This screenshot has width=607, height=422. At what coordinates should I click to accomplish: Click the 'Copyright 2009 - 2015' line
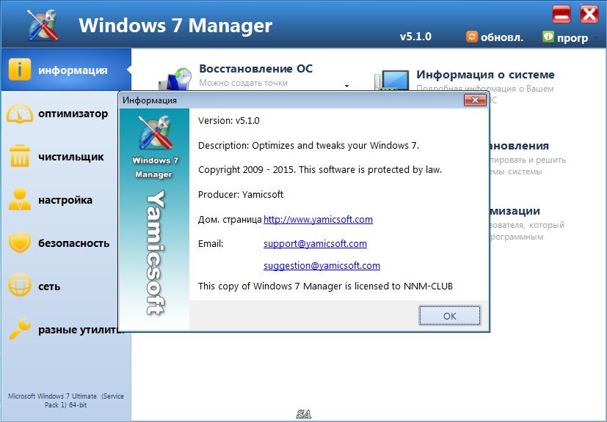click(320, 170)
